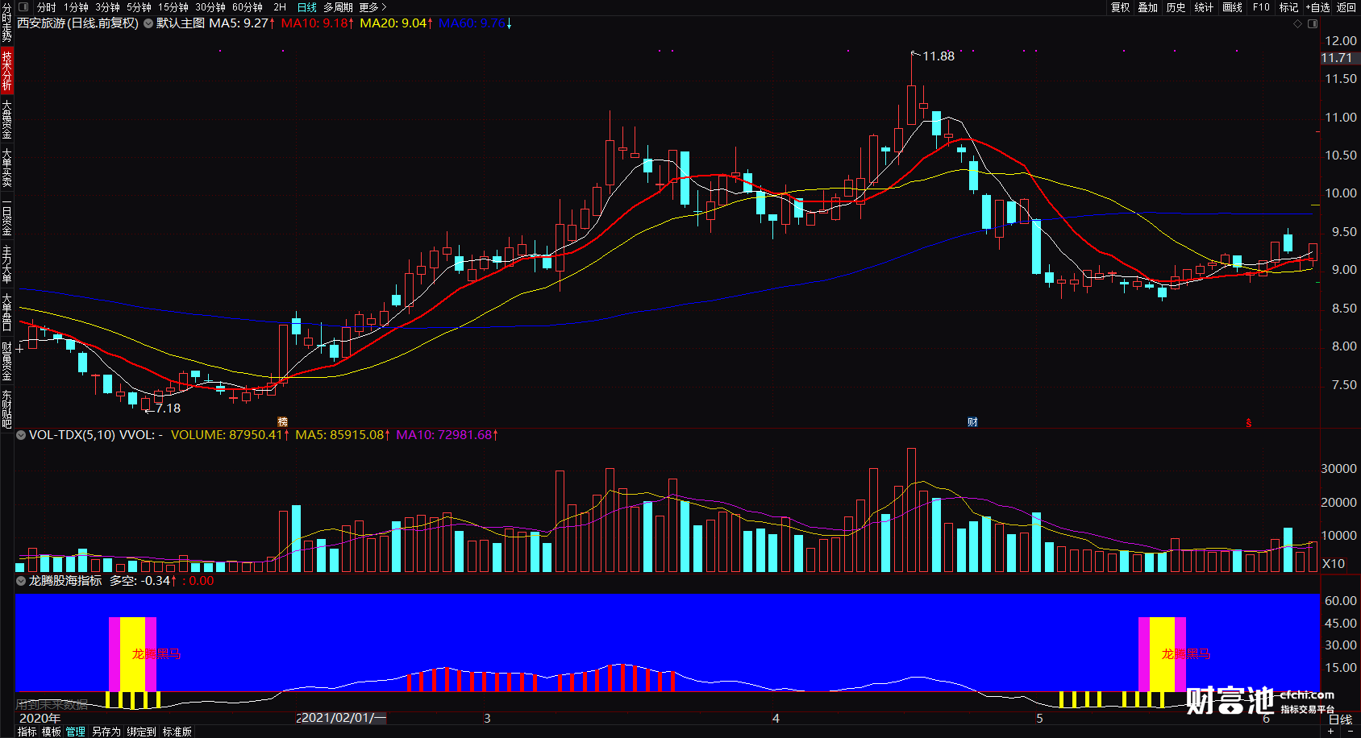The image size is (1361, 738).
Task: Click the 7.18 low price label
Action: (168, 408)
